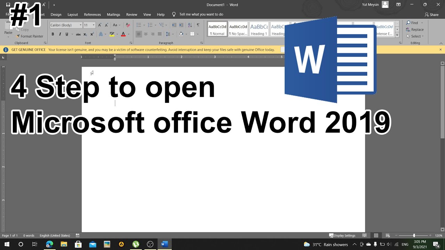Open the Layout tab

click(73, 15)
